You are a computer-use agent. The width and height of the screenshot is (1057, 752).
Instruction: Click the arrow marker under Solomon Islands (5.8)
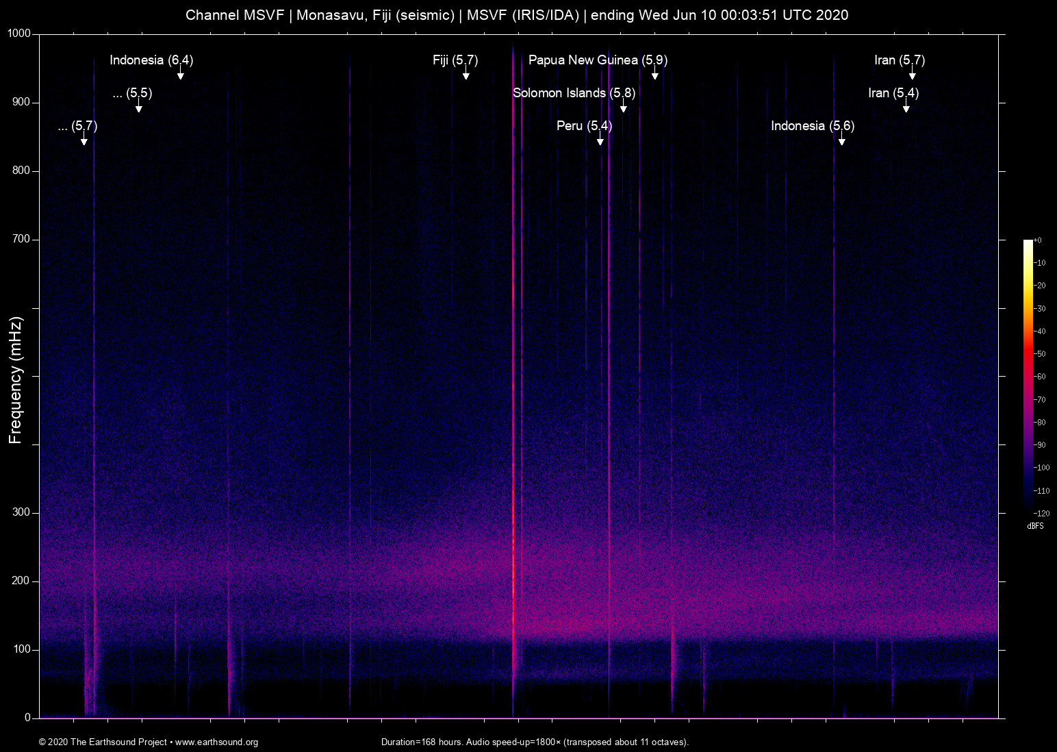tap(623, 106)
